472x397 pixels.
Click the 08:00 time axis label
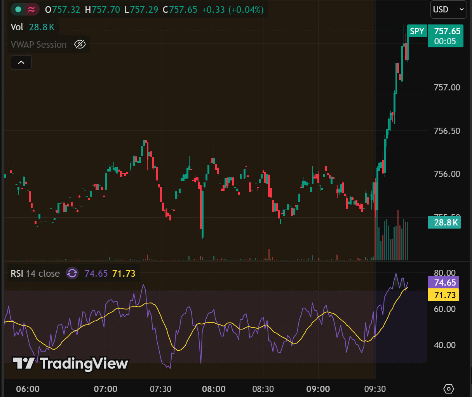coord(214,389)
